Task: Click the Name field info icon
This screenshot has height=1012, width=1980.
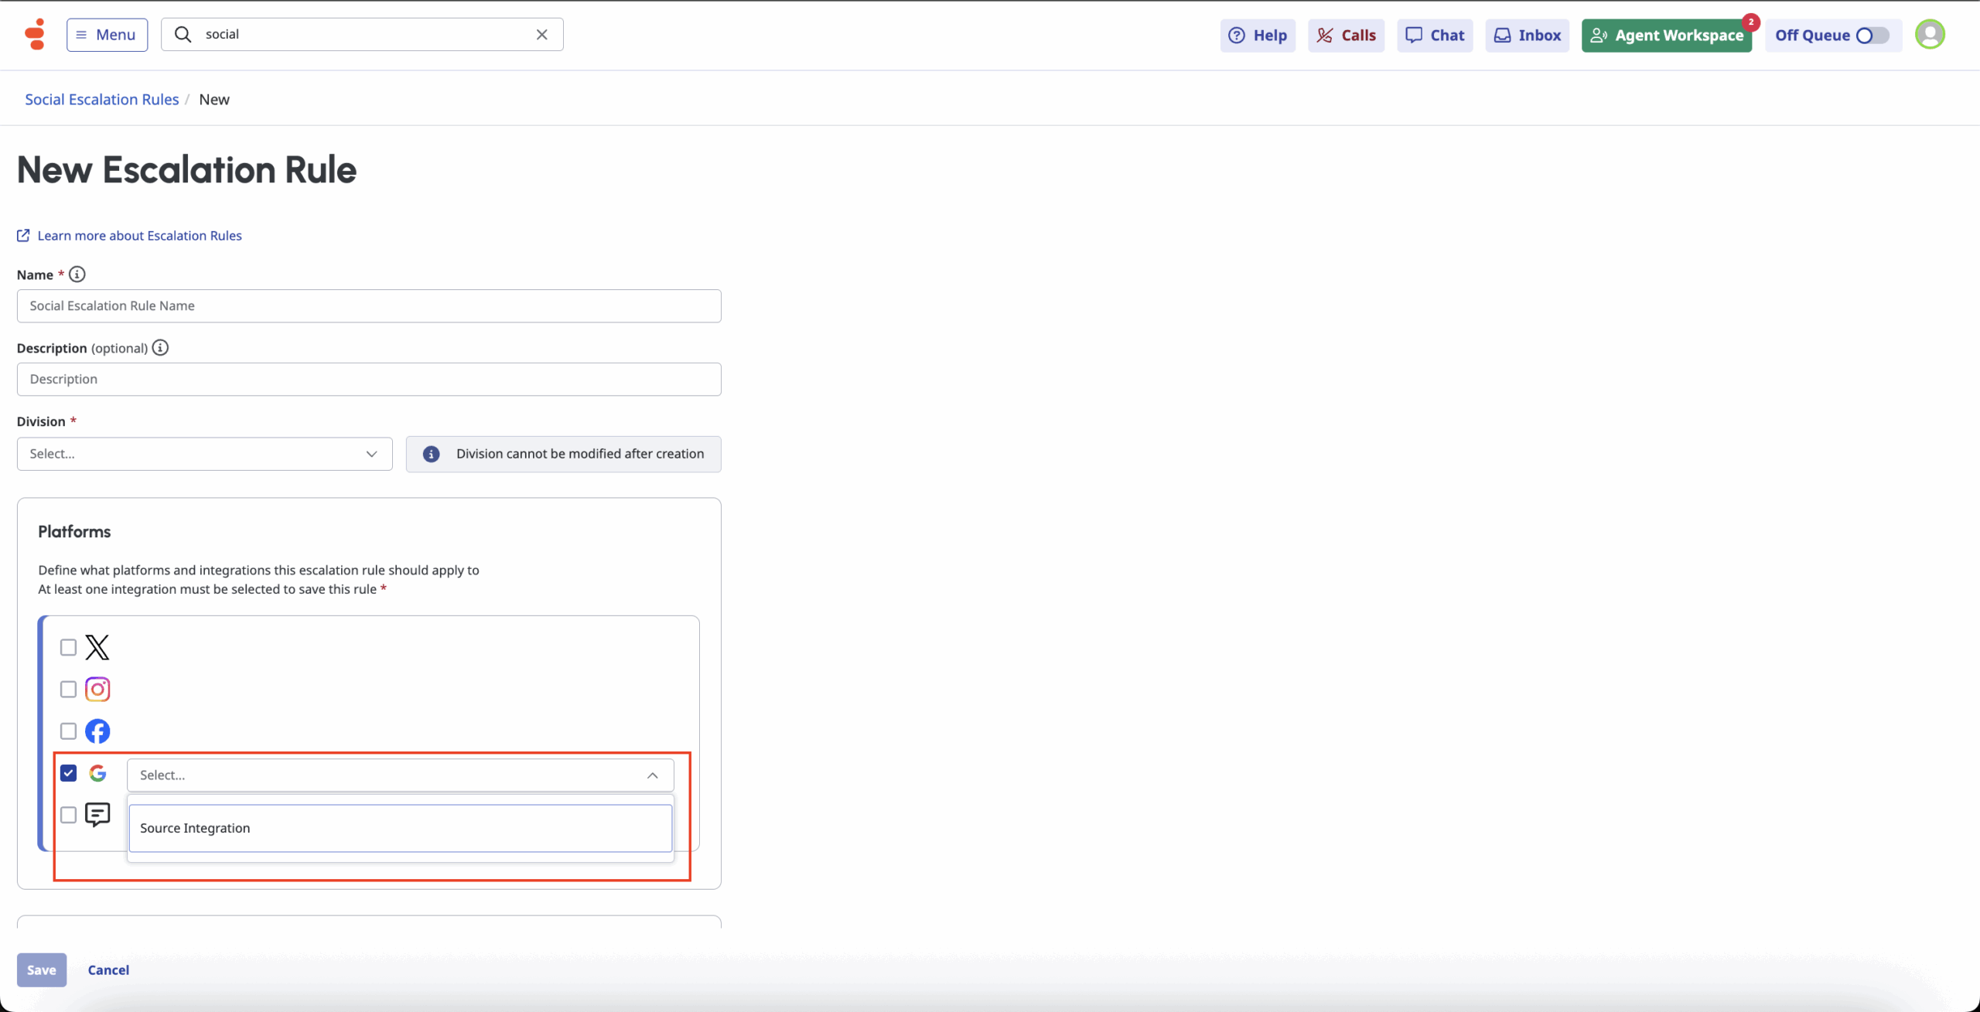Action: click(x=77, y=274)
